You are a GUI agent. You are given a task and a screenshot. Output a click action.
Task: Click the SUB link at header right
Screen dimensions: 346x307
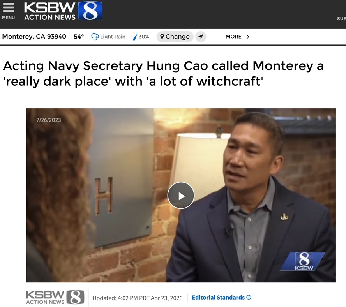341,19
